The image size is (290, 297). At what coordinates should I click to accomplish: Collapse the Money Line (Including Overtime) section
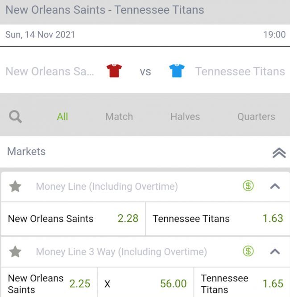tap(275, 187)
